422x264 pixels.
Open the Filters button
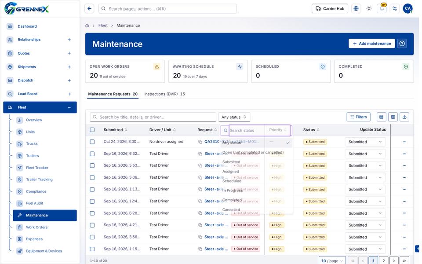[x=359, y=117]
